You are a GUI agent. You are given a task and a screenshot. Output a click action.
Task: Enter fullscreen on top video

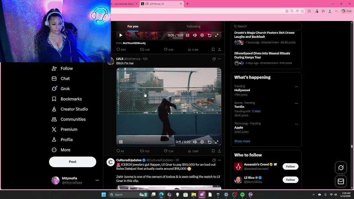point(217,35)
